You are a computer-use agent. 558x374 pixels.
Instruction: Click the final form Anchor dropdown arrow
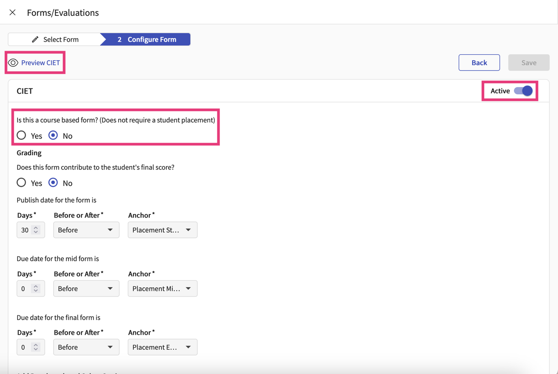188,347
